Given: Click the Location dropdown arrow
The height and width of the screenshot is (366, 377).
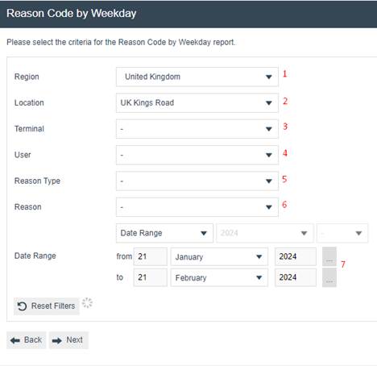Looking at the screenshot, I should [269, 103].
